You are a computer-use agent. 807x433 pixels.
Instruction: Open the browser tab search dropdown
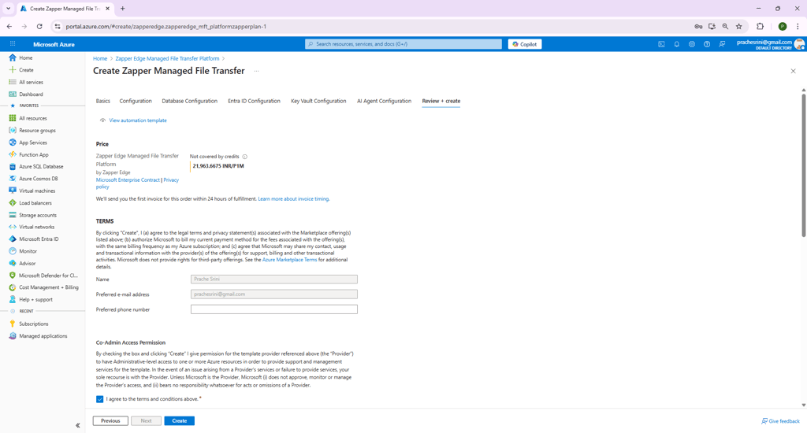[8, 9]
